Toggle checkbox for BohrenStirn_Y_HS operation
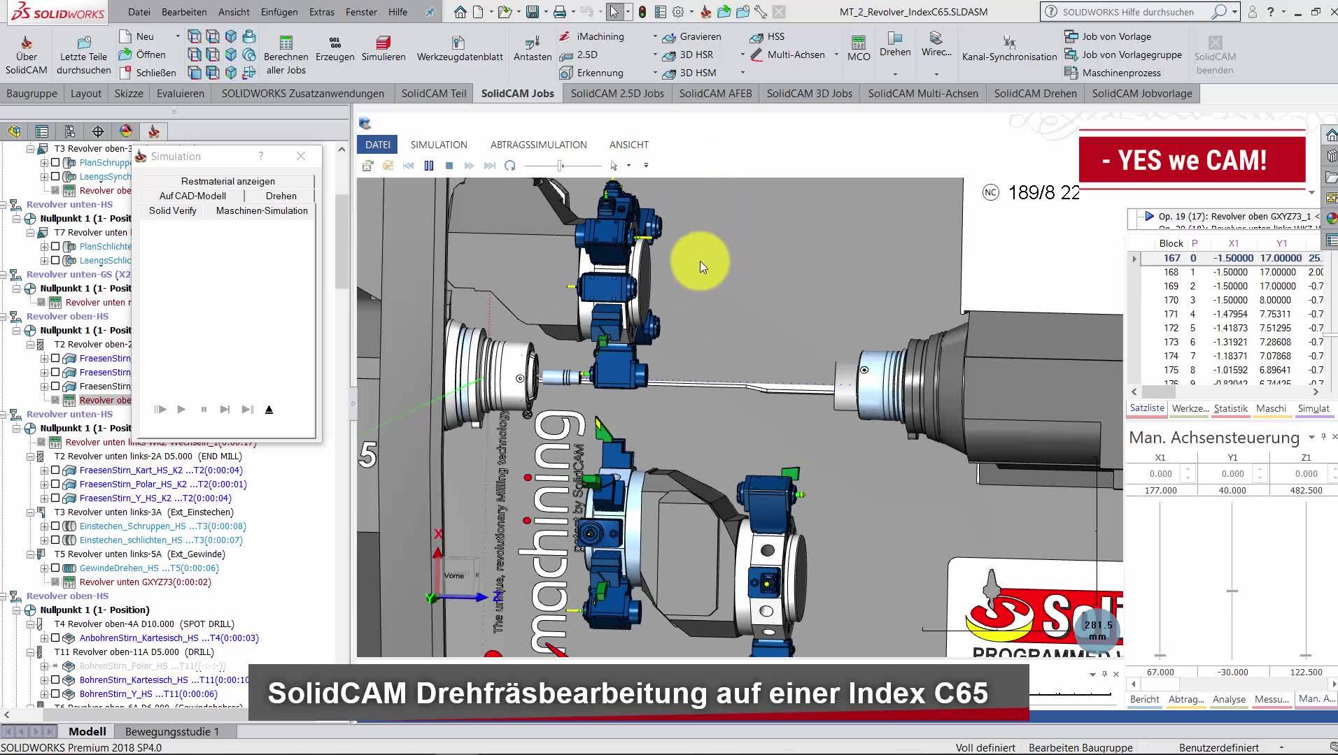This screenshot has height=755, width=1338. click(x=55, y=694)
